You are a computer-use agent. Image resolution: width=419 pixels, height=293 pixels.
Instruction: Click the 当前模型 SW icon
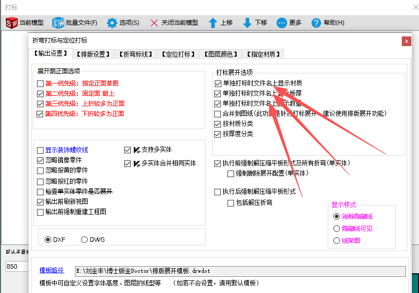click(11, 23)
